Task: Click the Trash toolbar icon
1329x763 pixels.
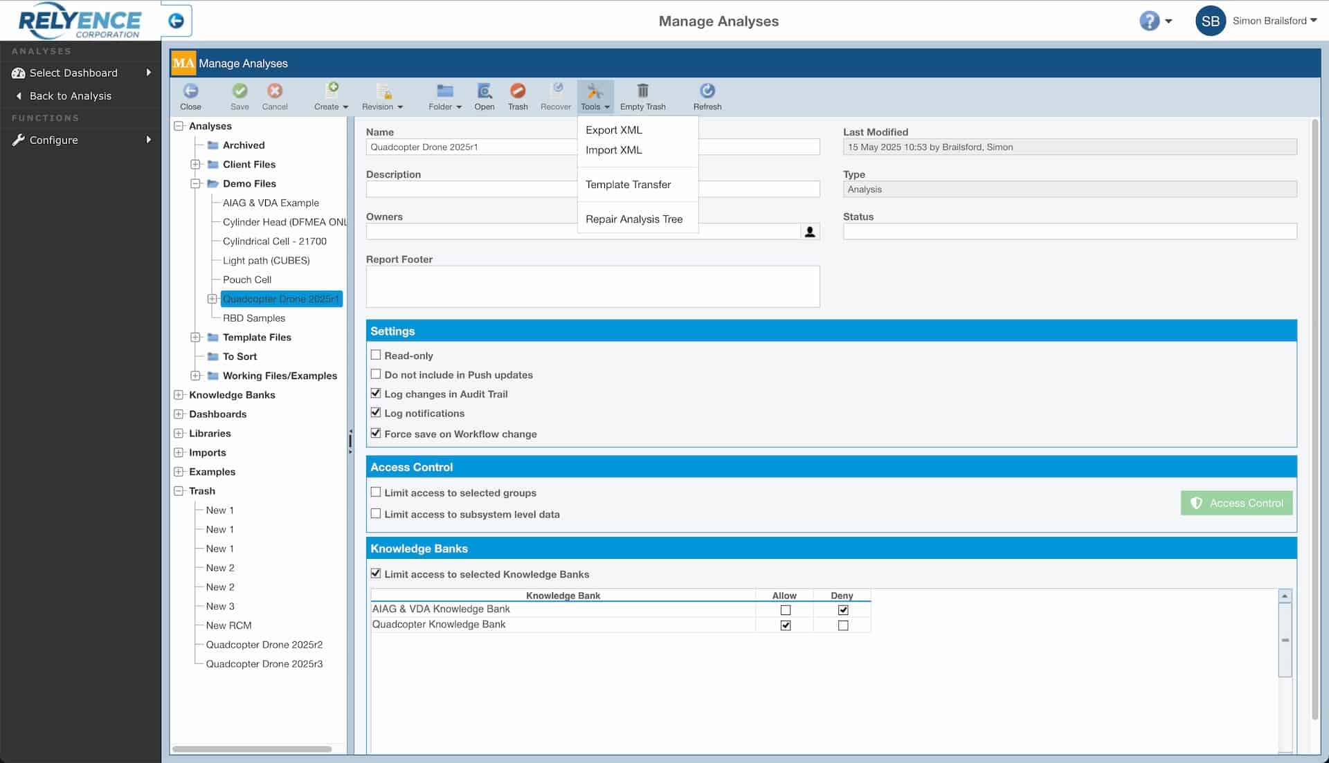Action: (517, 91)
